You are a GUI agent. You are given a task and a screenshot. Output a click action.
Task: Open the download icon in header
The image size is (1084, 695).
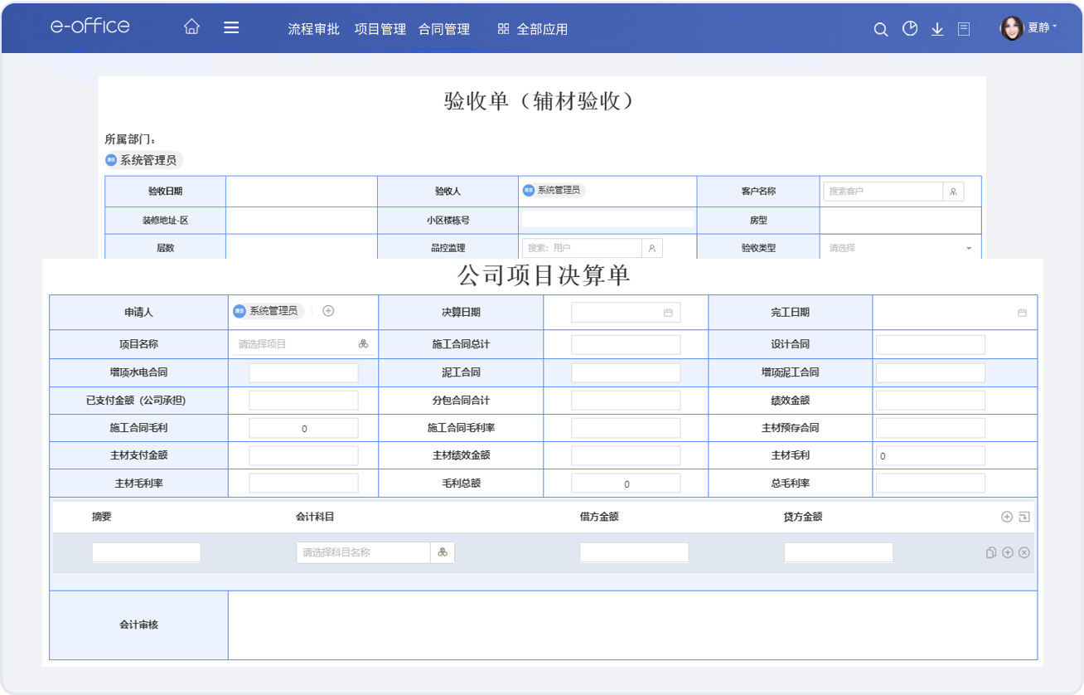[937, 29]
